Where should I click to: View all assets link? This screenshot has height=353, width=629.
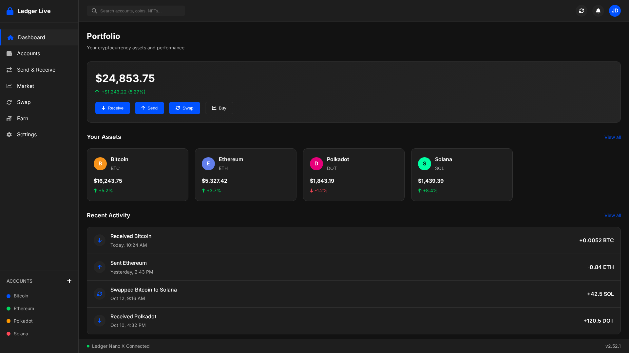(x=612, y=137)
